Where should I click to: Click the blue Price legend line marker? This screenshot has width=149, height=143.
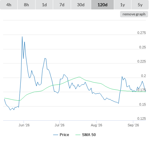tap(56, 135)
